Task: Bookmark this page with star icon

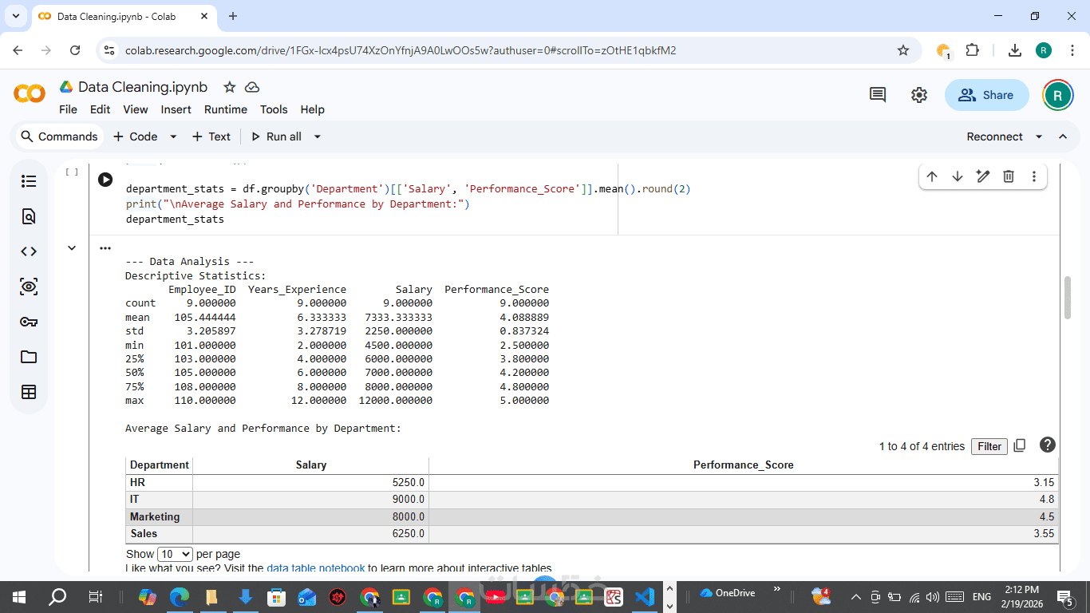Action: 903,50
